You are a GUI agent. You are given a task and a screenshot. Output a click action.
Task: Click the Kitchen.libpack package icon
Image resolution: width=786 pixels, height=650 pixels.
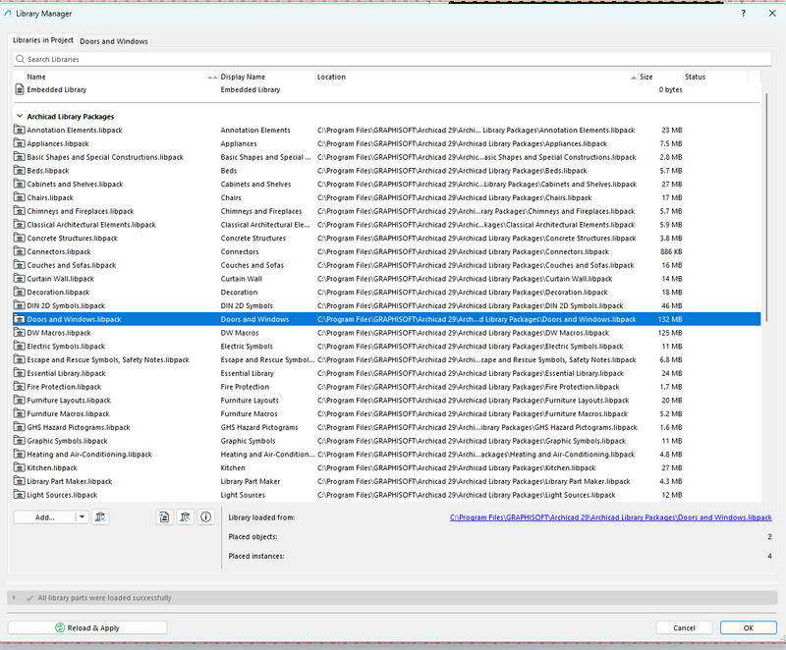(x=20, y=468)
